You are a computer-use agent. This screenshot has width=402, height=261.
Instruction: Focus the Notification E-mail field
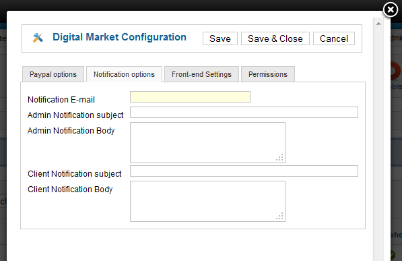coord(190,97)
